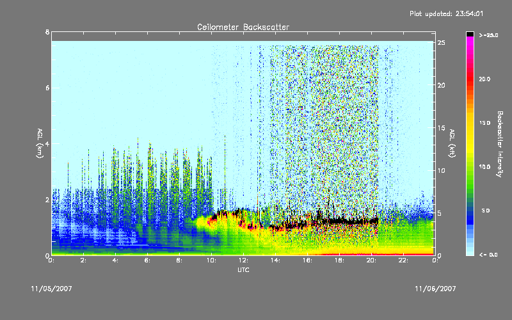This screenshot has height=320, width=512.
Task: Click the '10:' UTC tick label
Action: [211, 260]
